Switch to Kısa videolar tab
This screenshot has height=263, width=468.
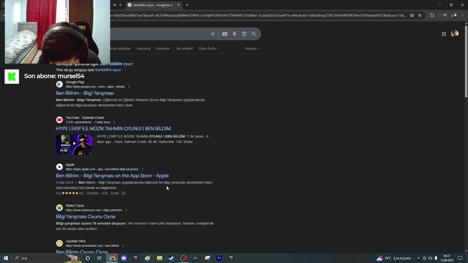point(121,49)
